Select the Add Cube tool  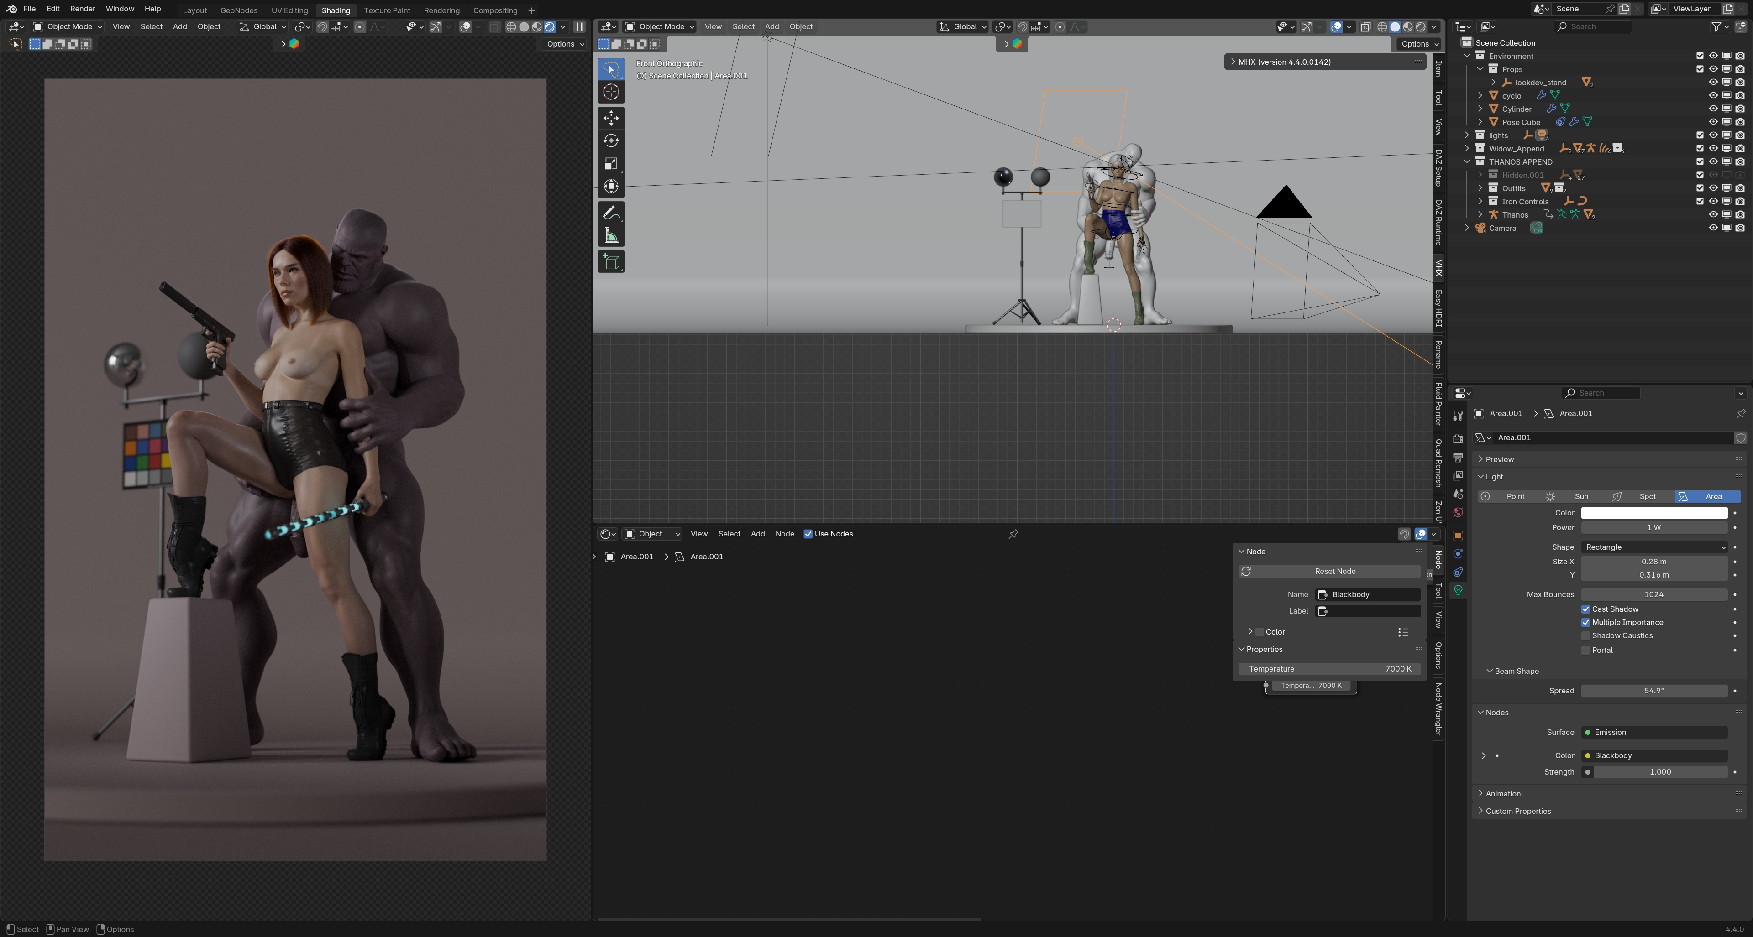(610, 262)
